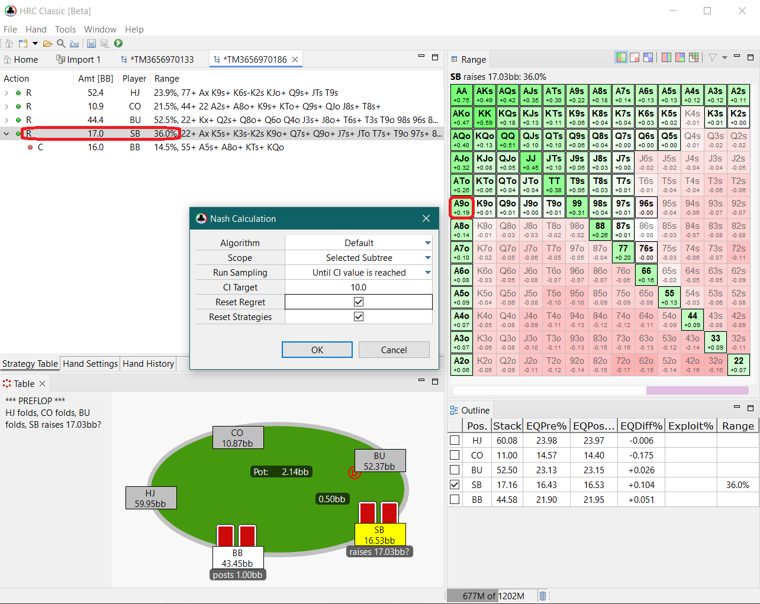
Task: Click the New Hand toolbar icon
Action: pyautogui.click(x=23, y=43)
